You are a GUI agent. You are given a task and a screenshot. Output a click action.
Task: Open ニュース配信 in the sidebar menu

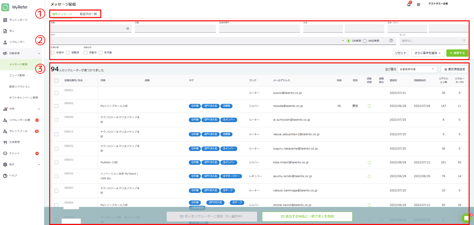tap(17, 75)
